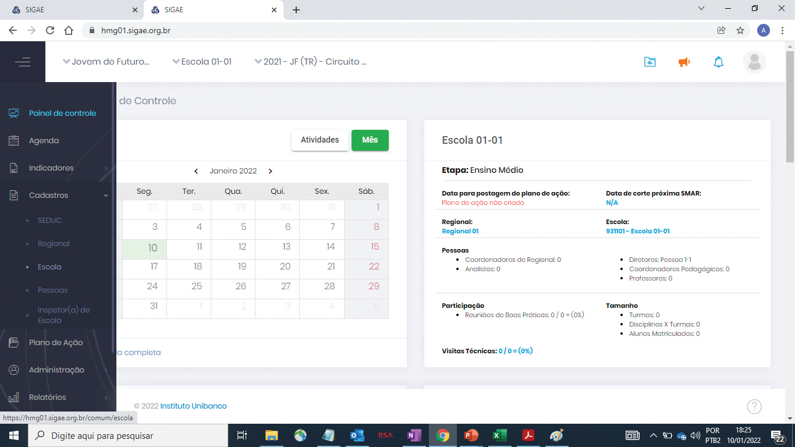Open the notifications bell icon
Screen dimensions: 795x447
[719, 62]
